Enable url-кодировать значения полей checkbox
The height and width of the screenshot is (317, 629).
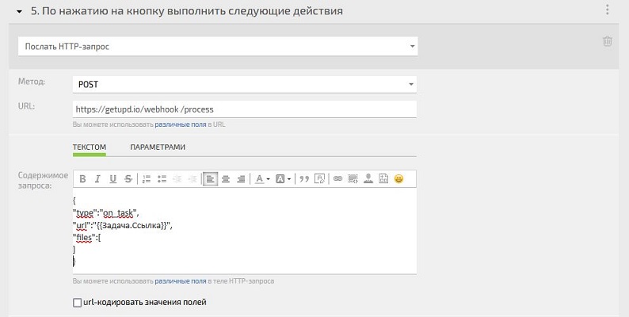click(77, 303)
